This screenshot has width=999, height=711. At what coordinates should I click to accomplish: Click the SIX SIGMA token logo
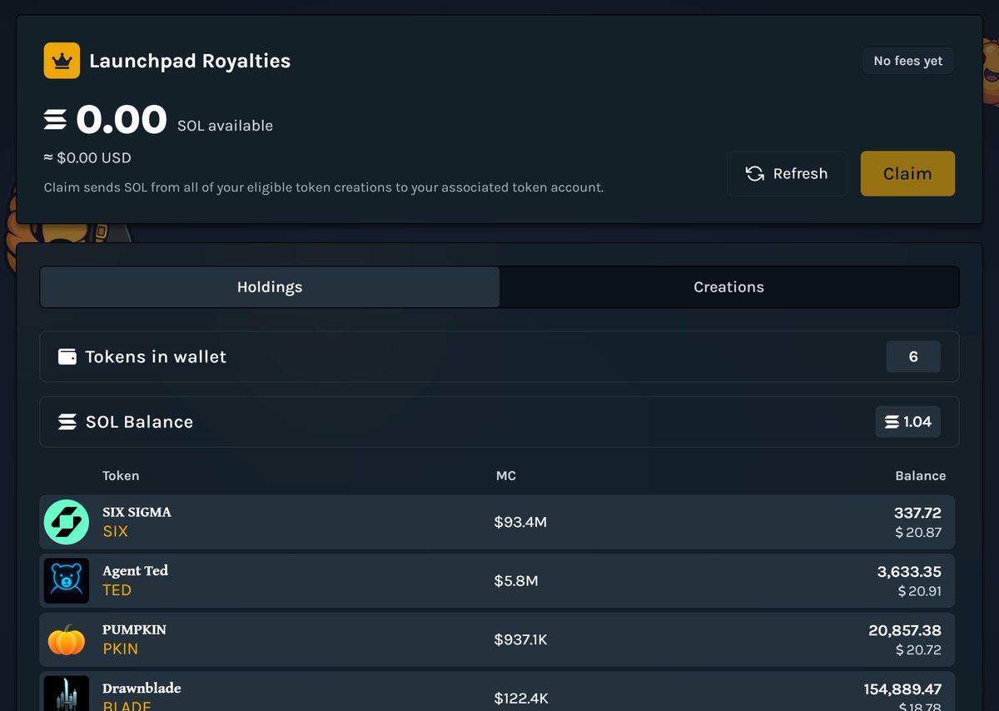point(66,522)
